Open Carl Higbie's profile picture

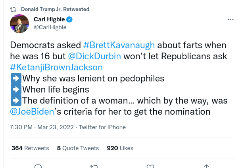coord(19,24)
